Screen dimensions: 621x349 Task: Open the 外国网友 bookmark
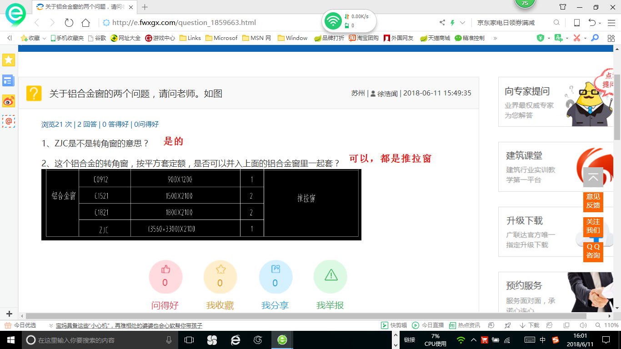[x=399, y=38]
